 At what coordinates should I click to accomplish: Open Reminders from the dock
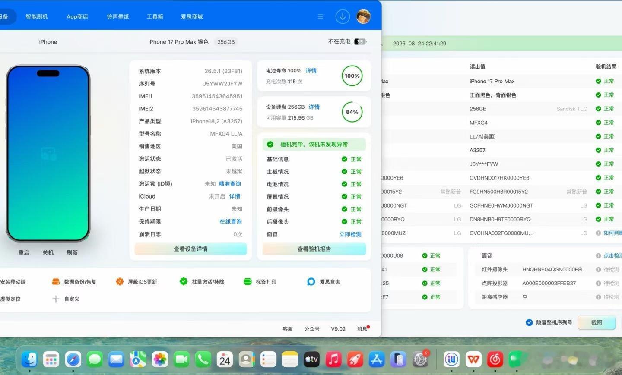[x=268, y=359]
